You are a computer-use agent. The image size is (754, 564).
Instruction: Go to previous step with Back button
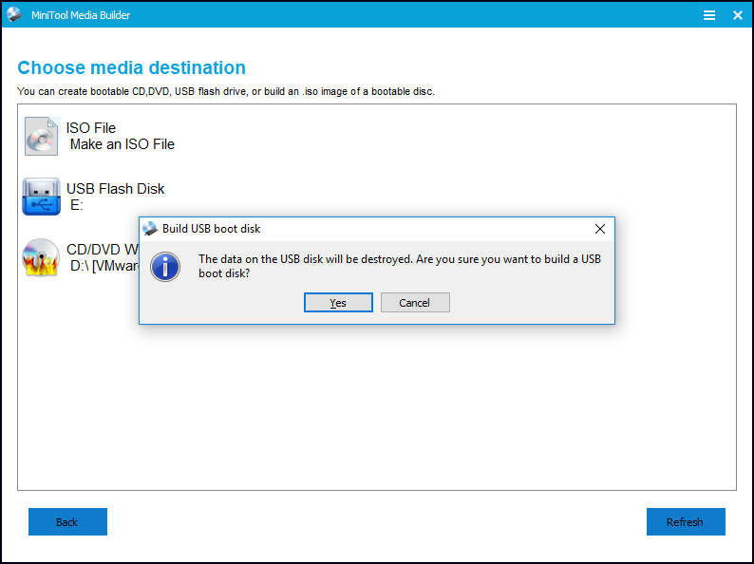[67, 522]
